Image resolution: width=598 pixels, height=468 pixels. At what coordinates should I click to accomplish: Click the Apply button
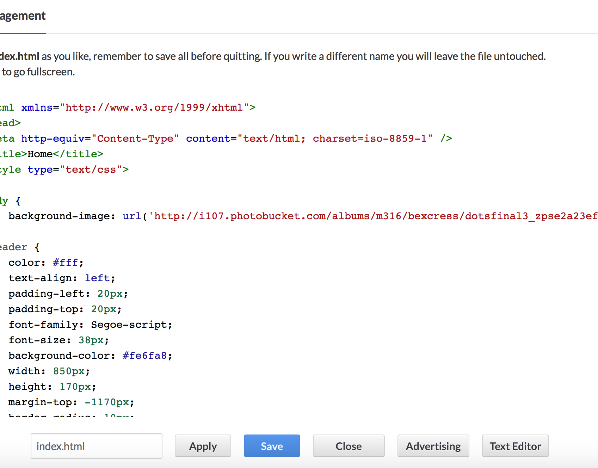(203, 446)
